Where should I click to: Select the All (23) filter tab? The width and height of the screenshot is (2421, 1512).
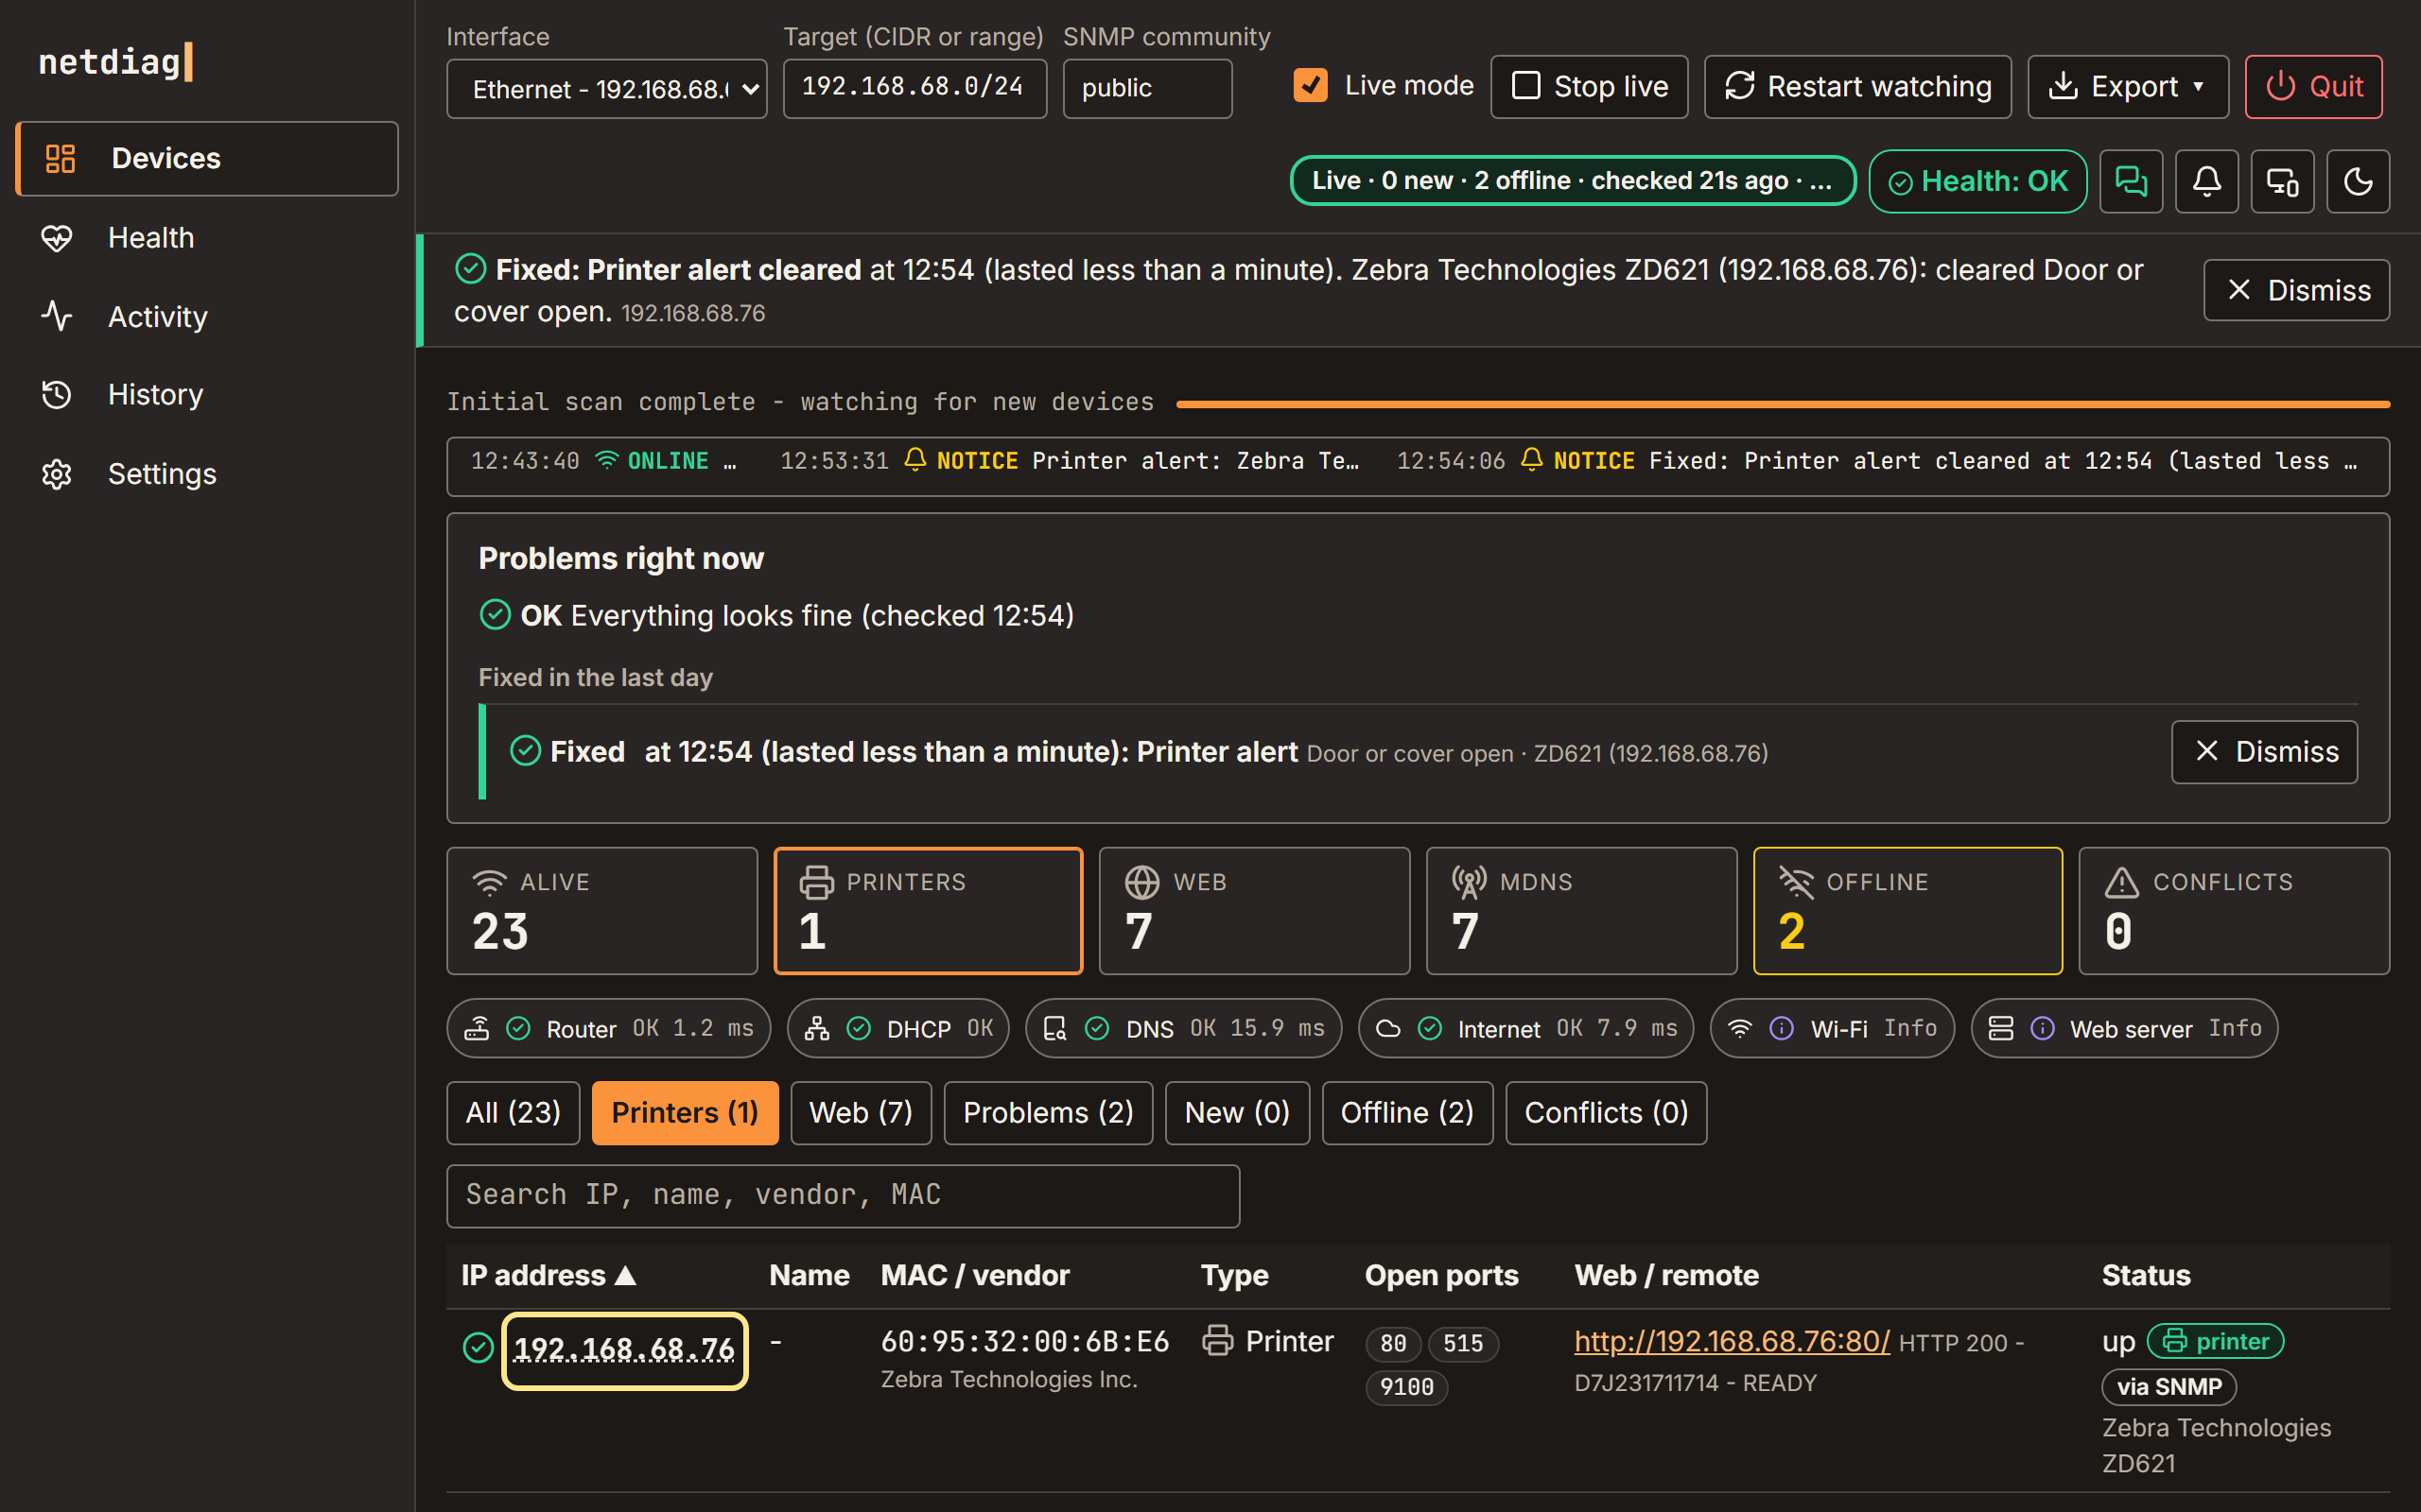(514, 1112)
